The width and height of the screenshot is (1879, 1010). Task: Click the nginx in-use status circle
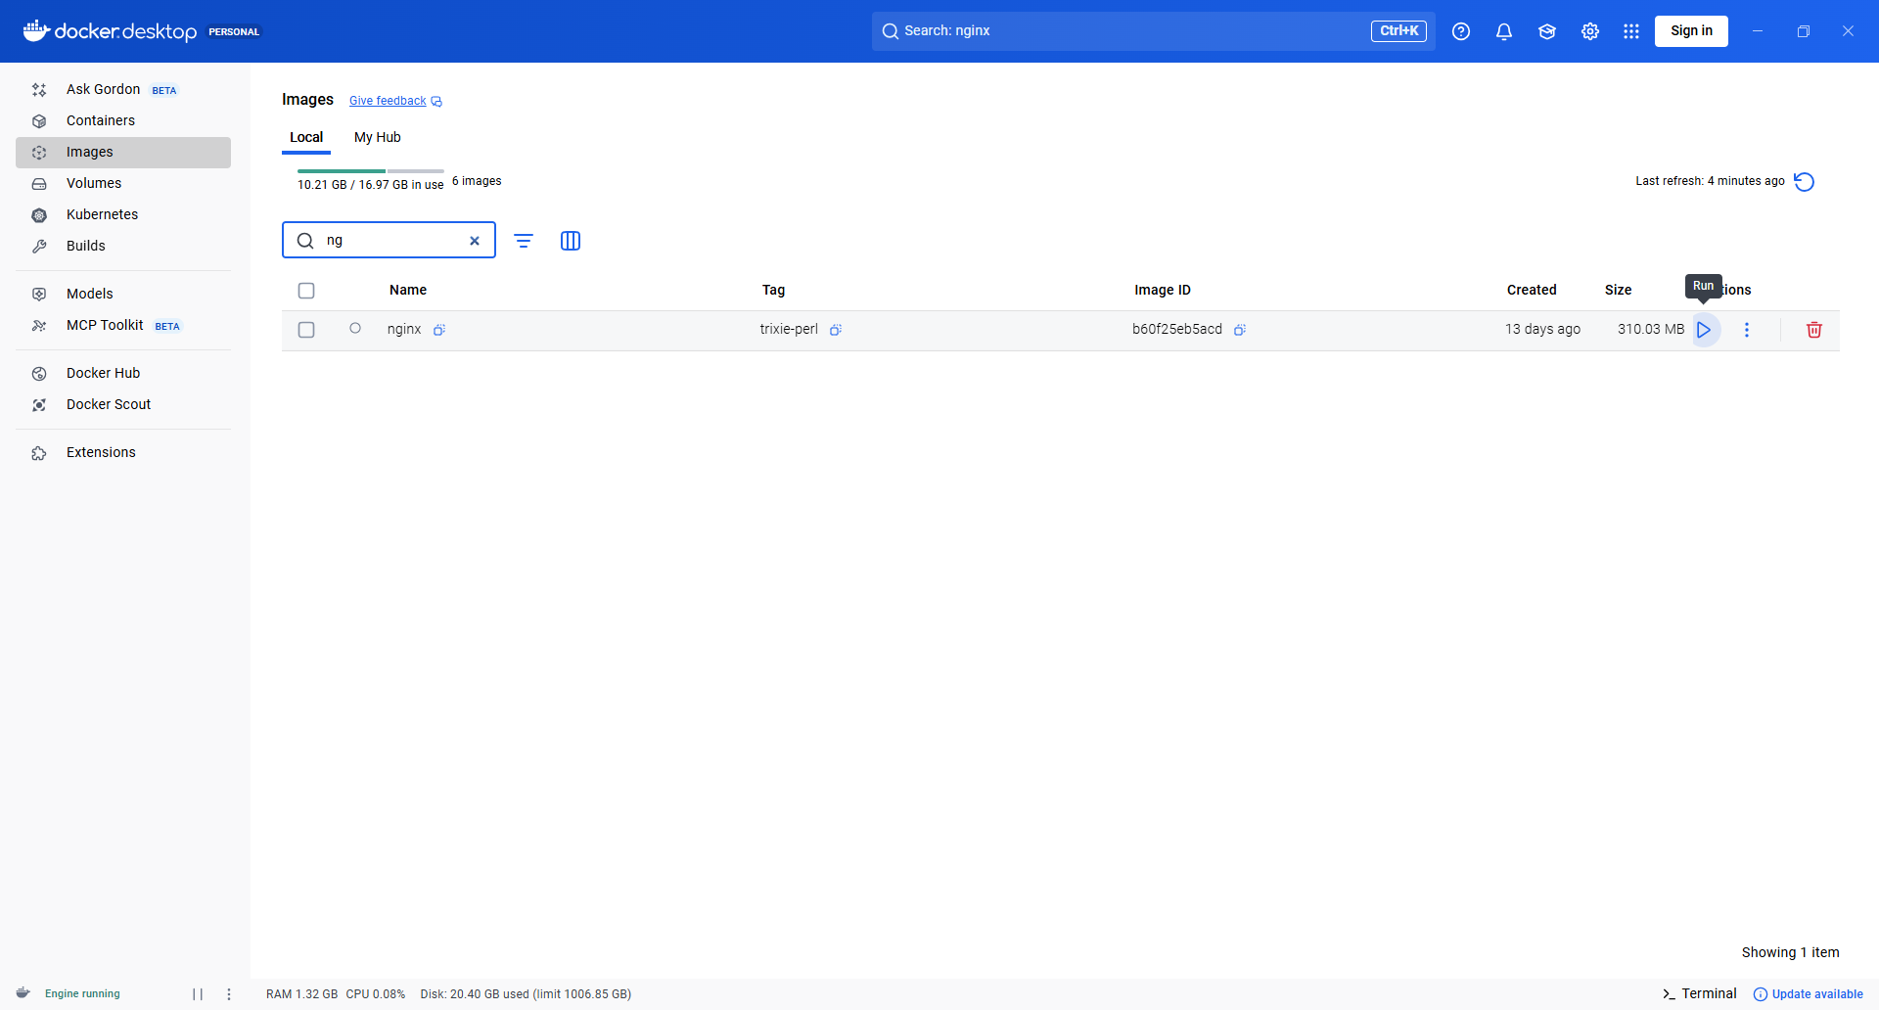[x=355, y=329]
